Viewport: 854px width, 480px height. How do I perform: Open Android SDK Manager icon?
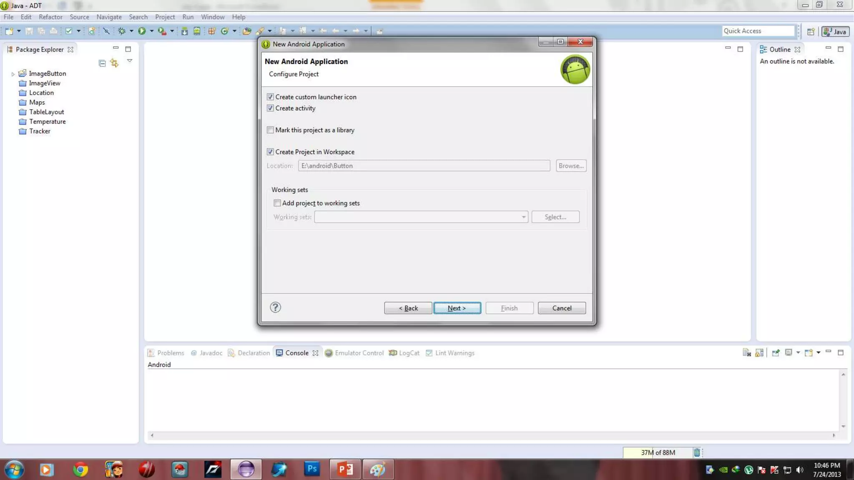coord(184,31)
